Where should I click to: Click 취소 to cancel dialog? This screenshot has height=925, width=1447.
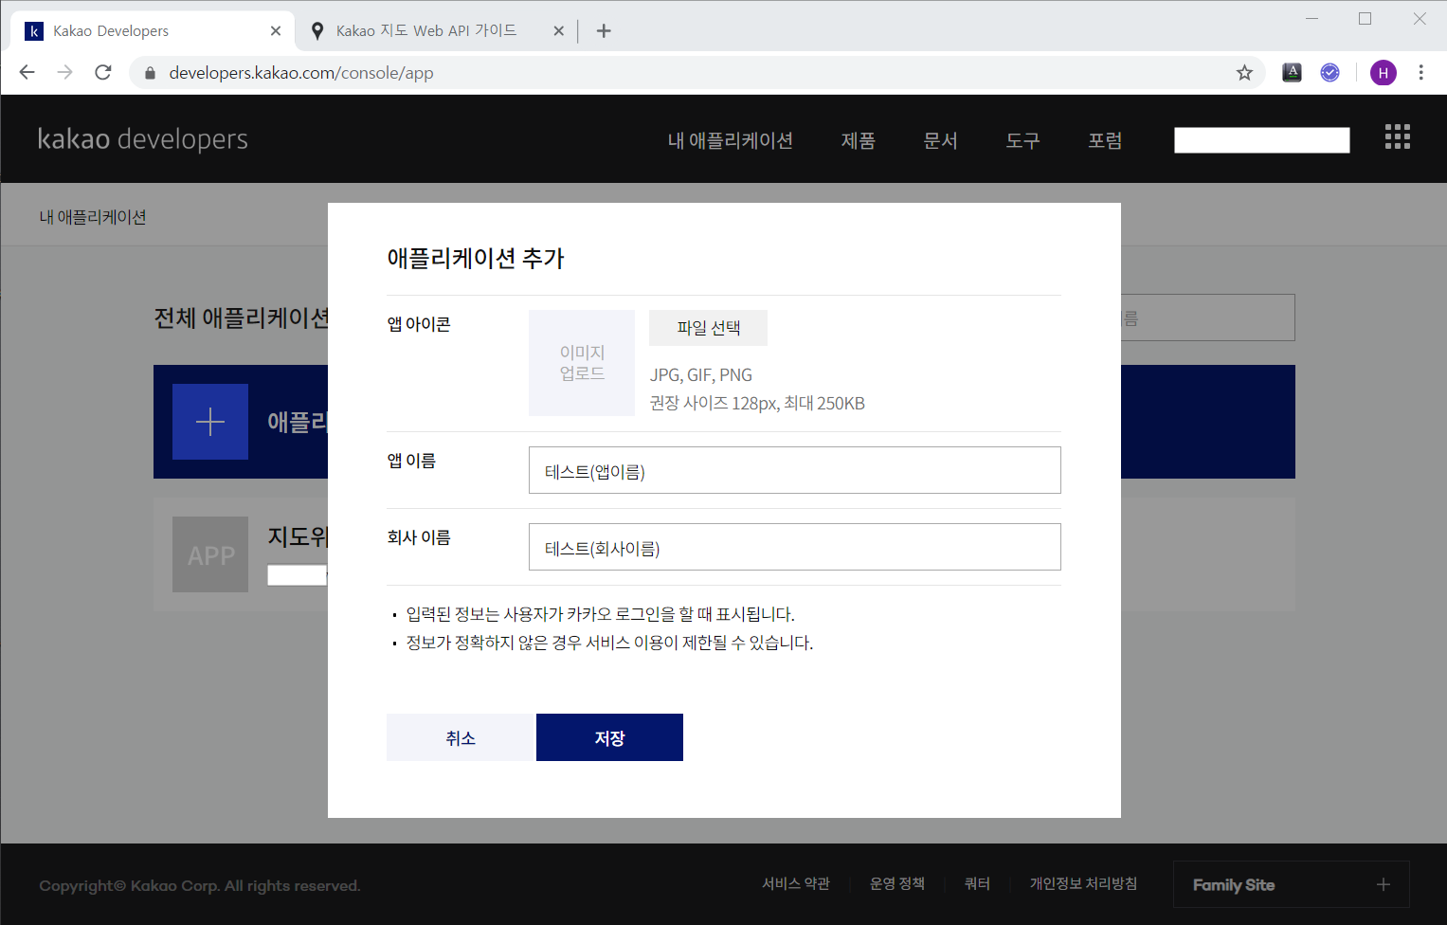461,737
